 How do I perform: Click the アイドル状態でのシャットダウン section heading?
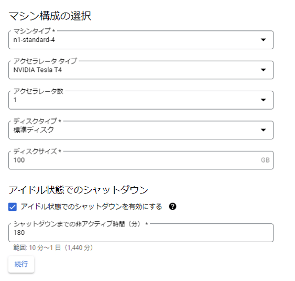(x=78, y=190)
